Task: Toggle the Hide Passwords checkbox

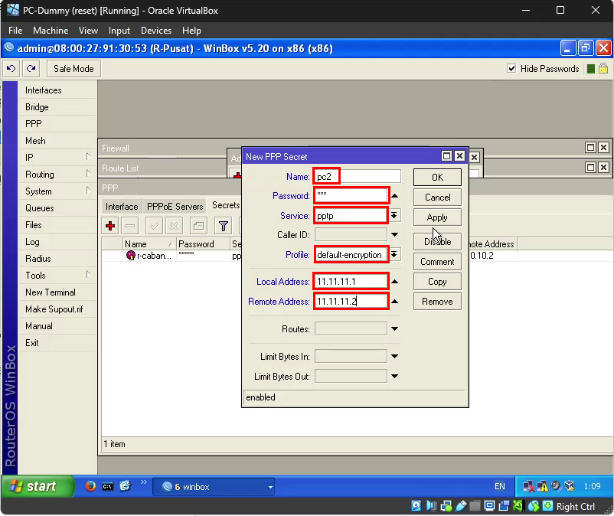Action: (511, 68)
